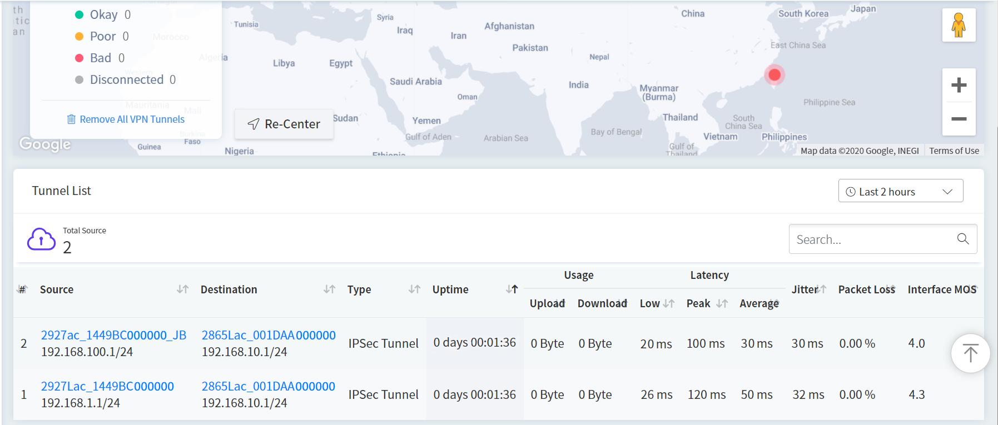Zoom out the map with minus button
This screenshot has height=425, width=998.
(x=959, y=119)
